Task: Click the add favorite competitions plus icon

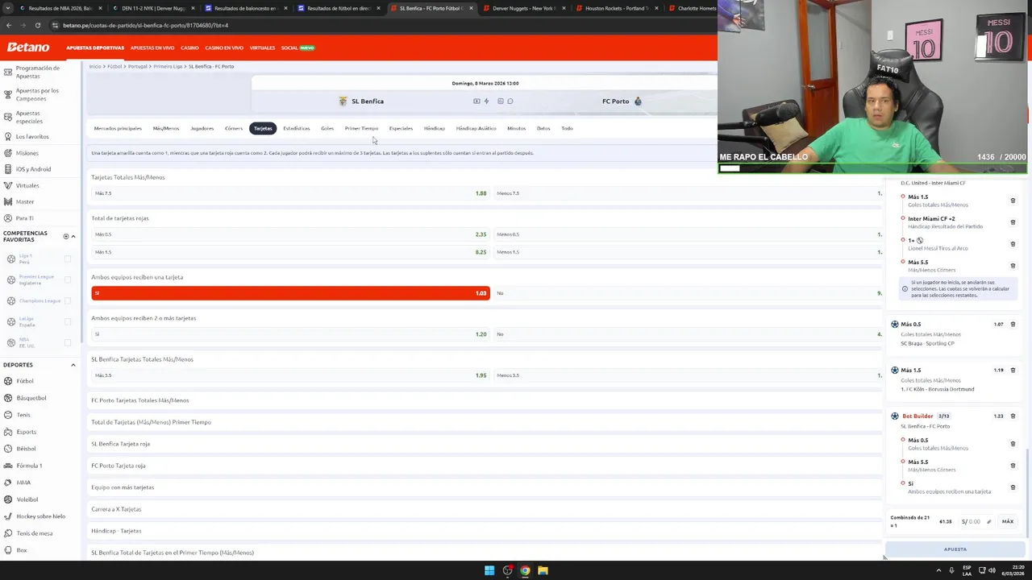Action: click(x=66, y=237)
